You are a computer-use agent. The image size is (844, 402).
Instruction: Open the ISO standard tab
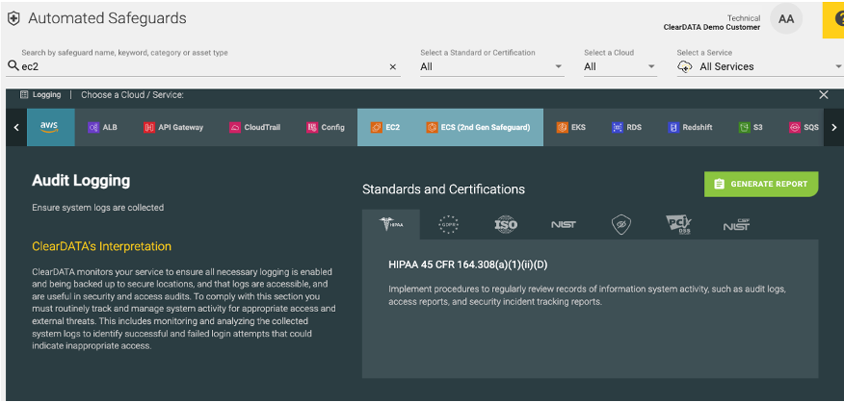(506, 225)
